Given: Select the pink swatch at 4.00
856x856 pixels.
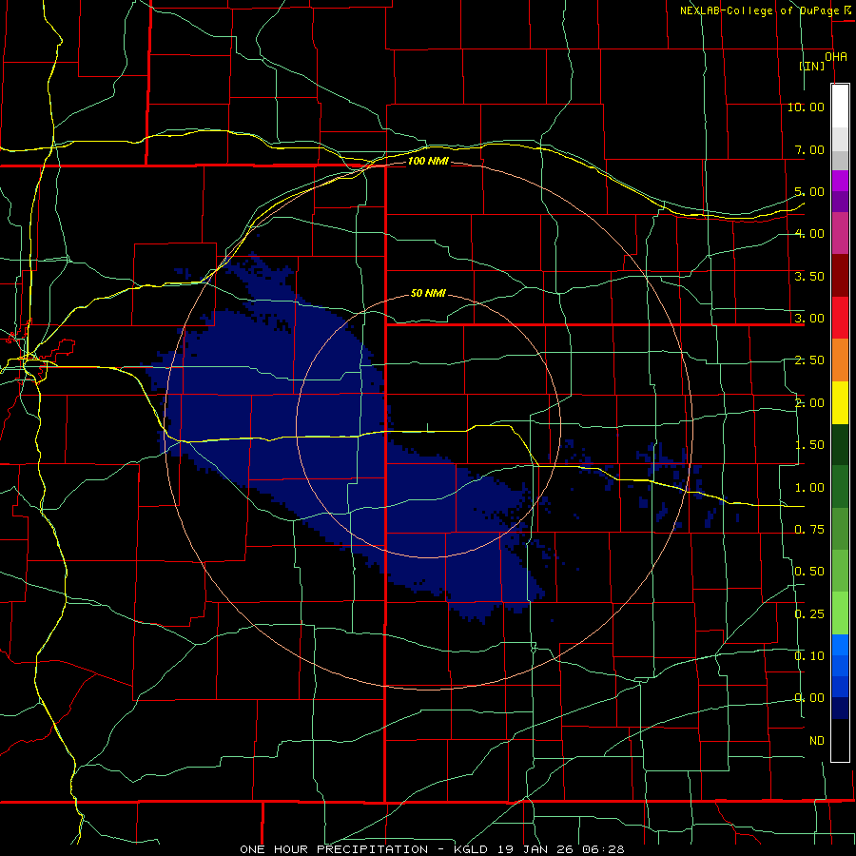Looking at the screenshot, I should (840, 233).
